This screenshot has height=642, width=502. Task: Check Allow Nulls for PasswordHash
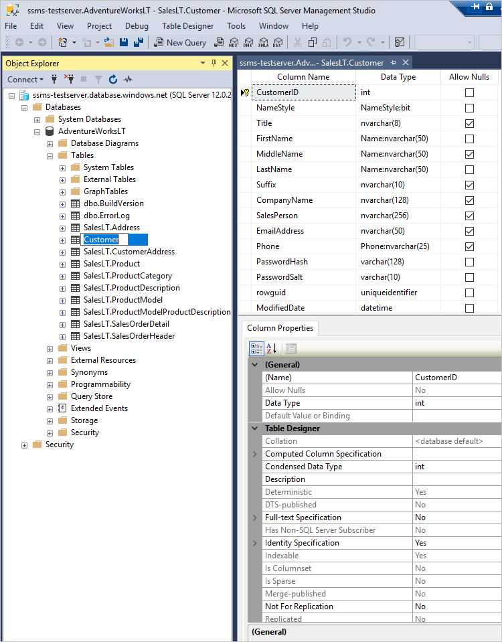pyautogui.click(x=469, y=262)
